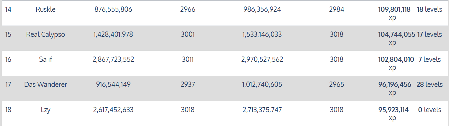
Task: Click rank number 16
Action: (8, 59)
